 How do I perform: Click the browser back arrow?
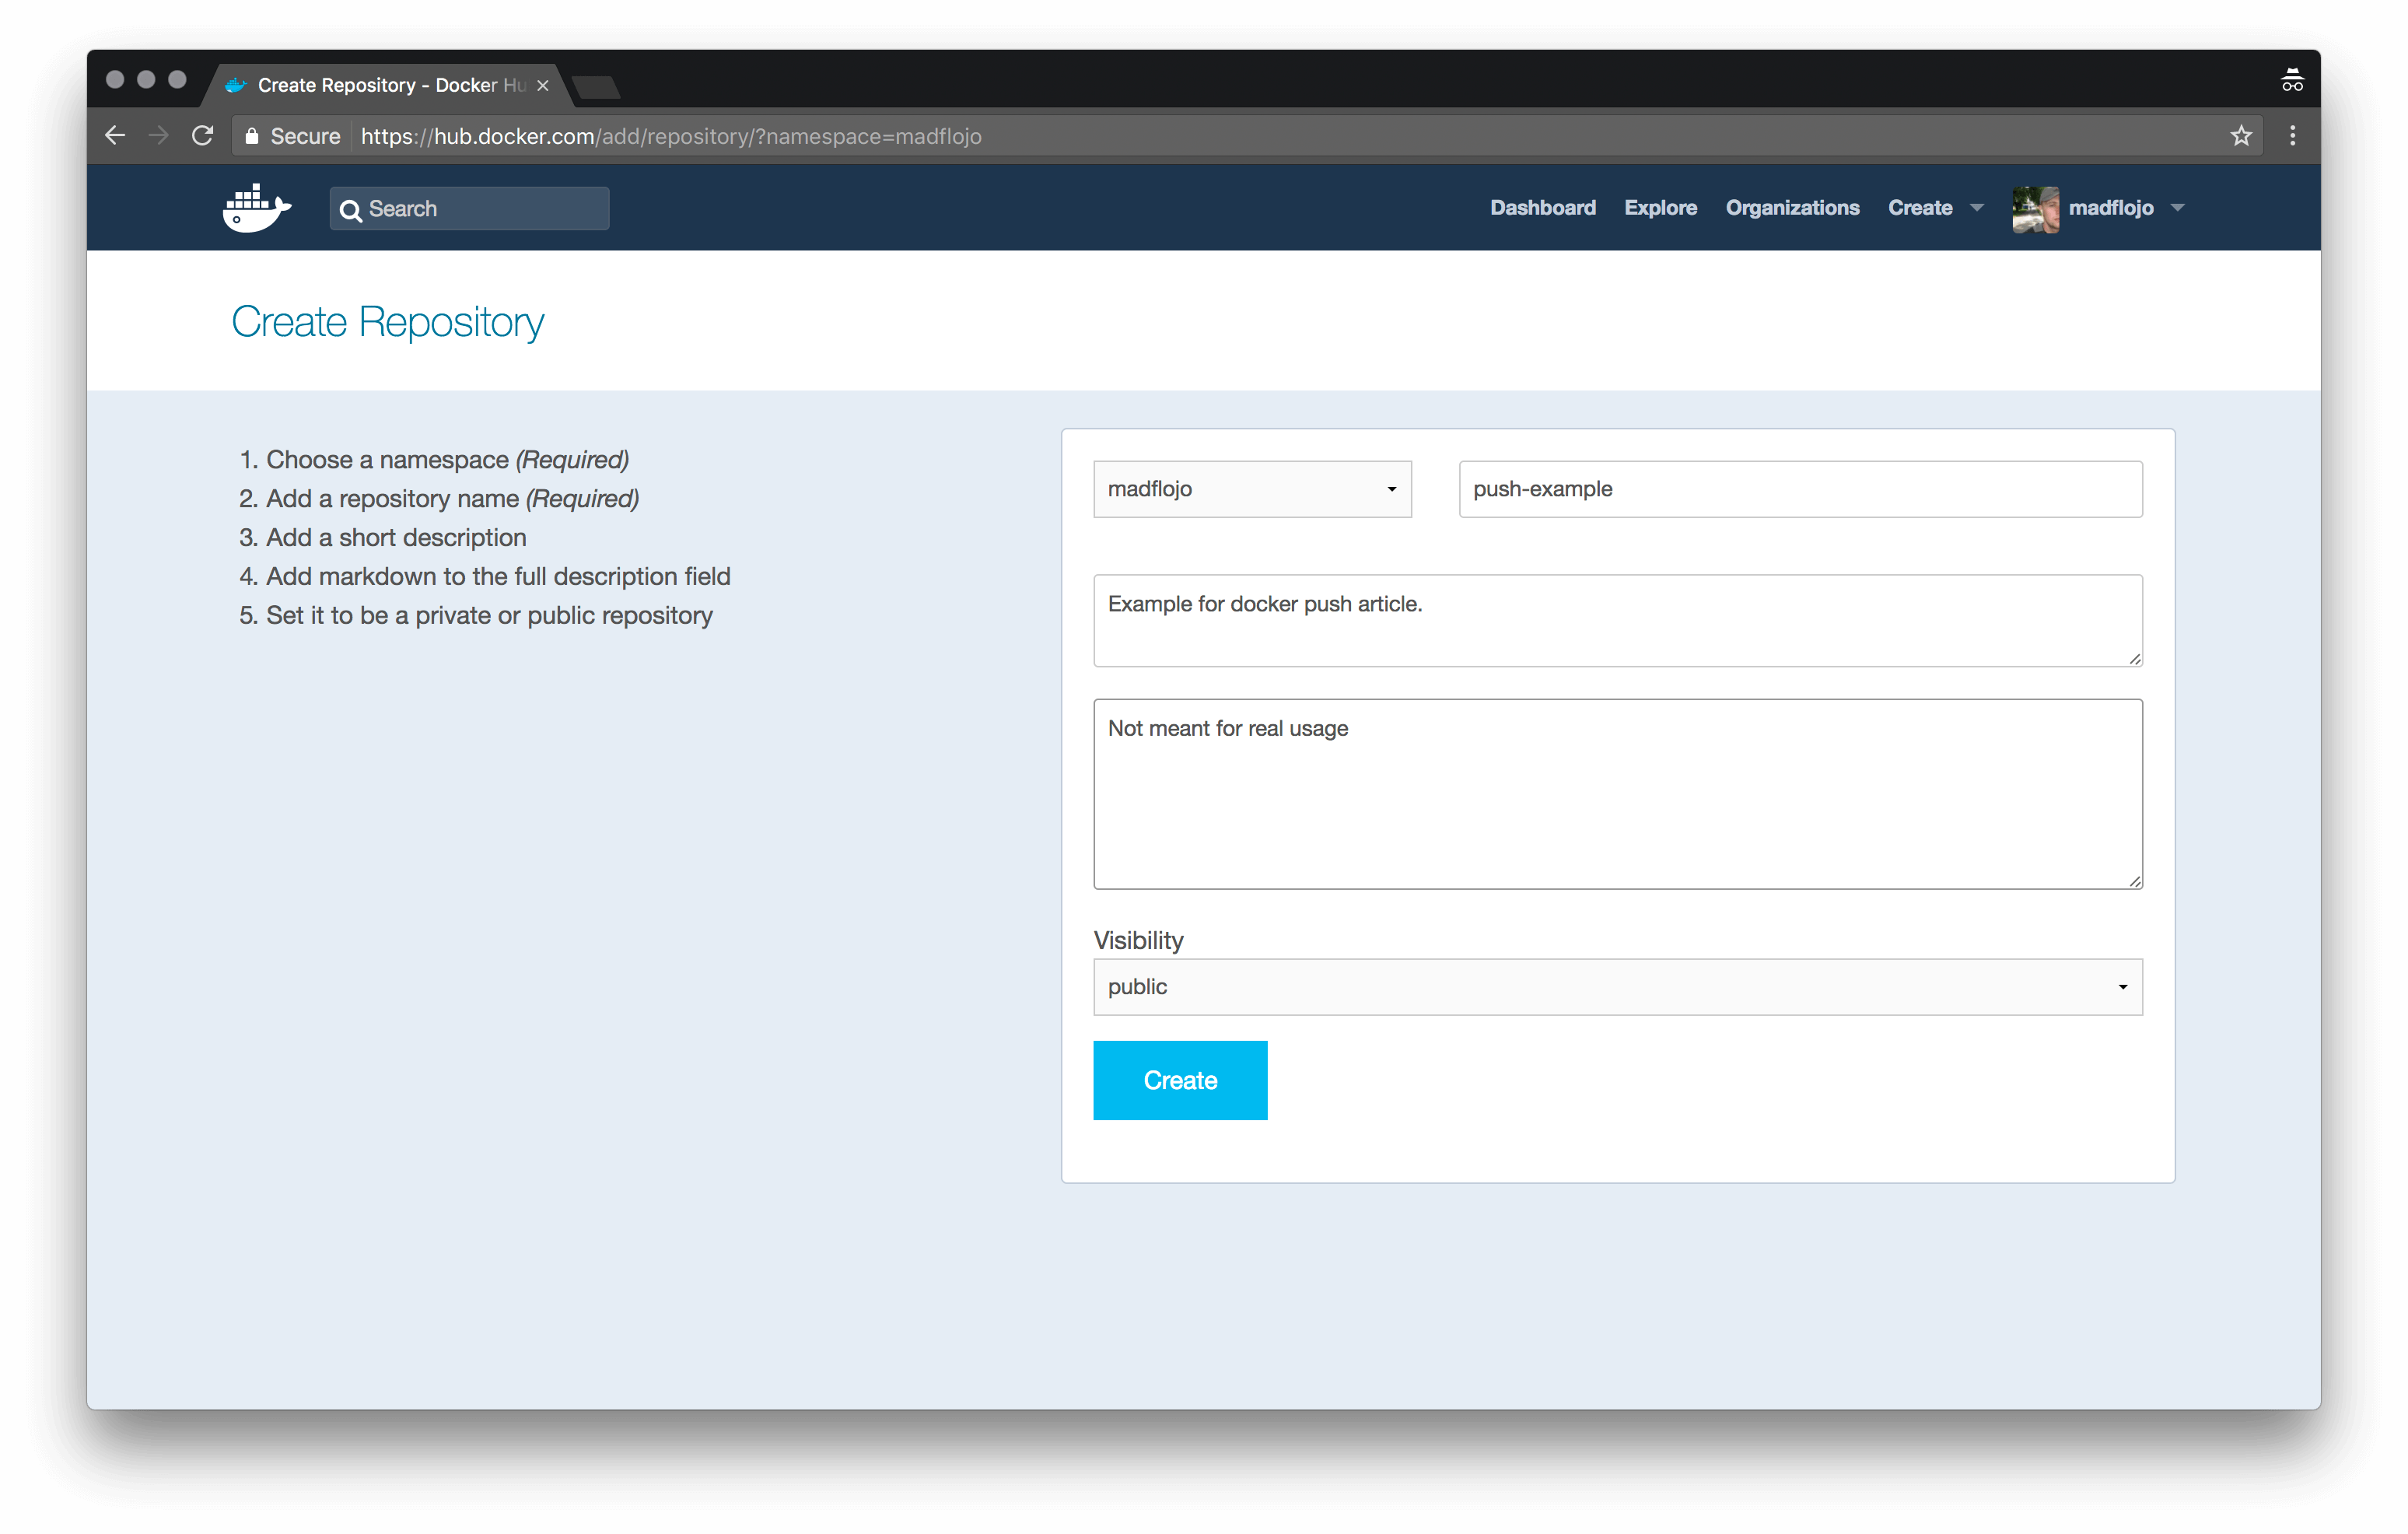(115, 136)
